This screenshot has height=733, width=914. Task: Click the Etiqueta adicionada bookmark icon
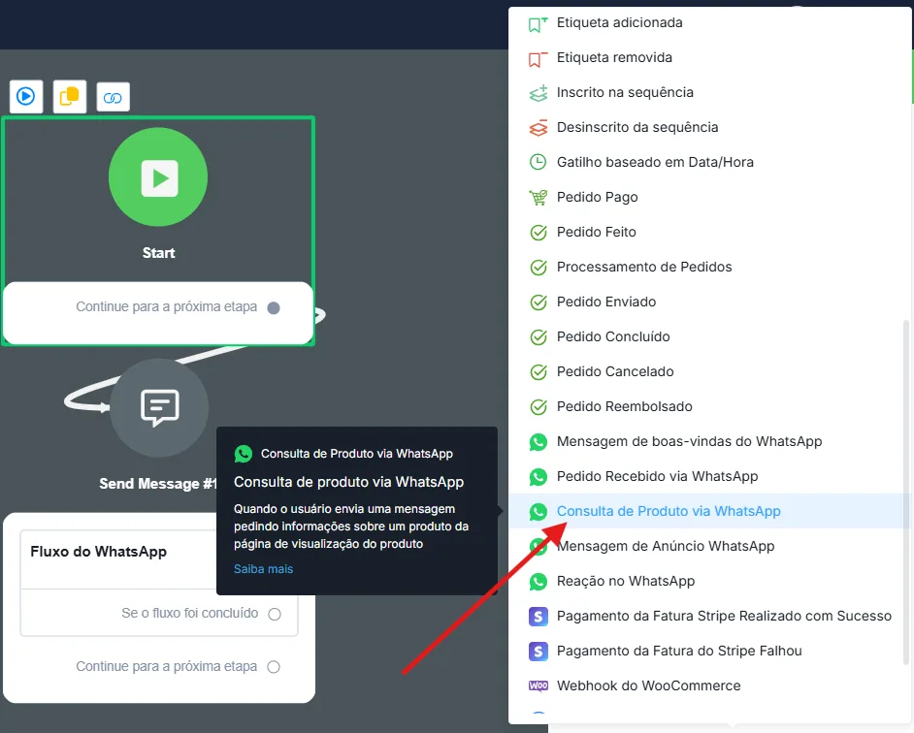coord(538,24)
